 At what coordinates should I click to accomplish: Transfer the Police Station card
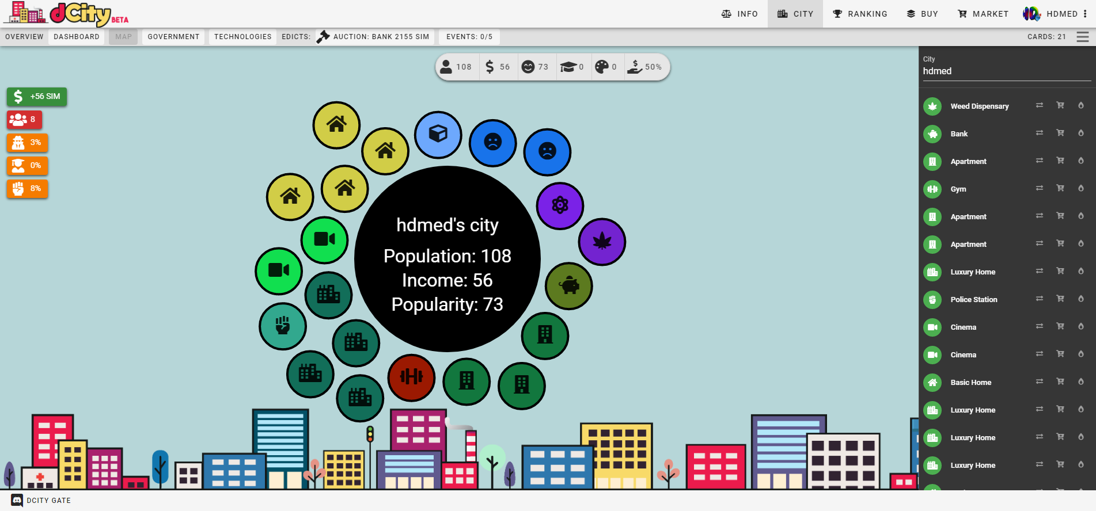tap(1040, 299)
